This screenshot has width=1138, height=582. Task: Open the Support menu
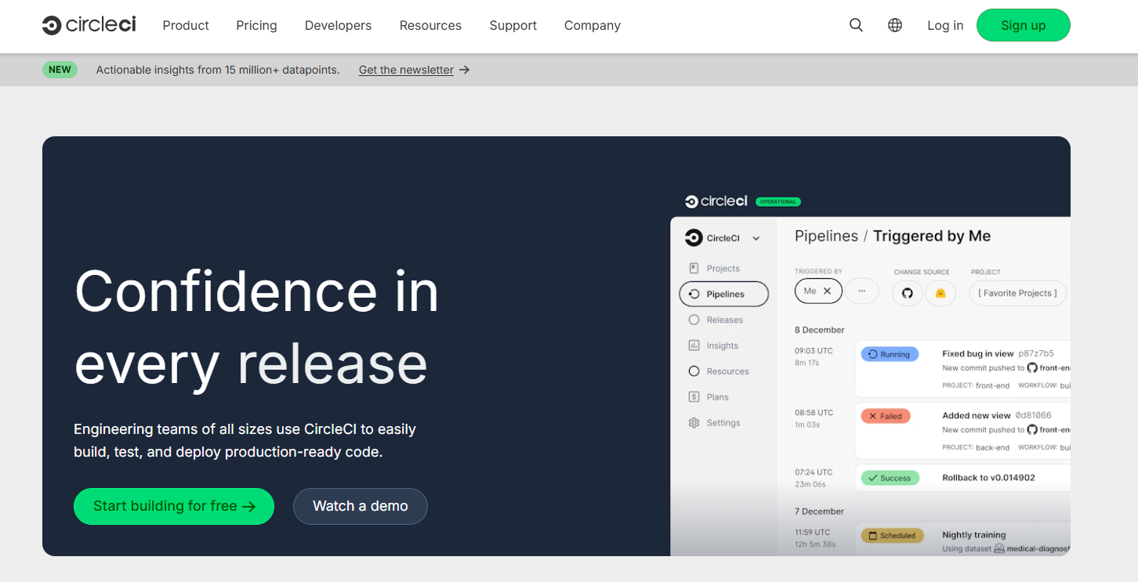pos(513,25)
